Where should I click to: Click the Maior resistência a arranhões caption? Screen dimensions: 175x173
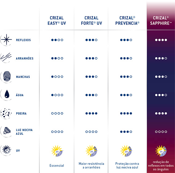91,166
